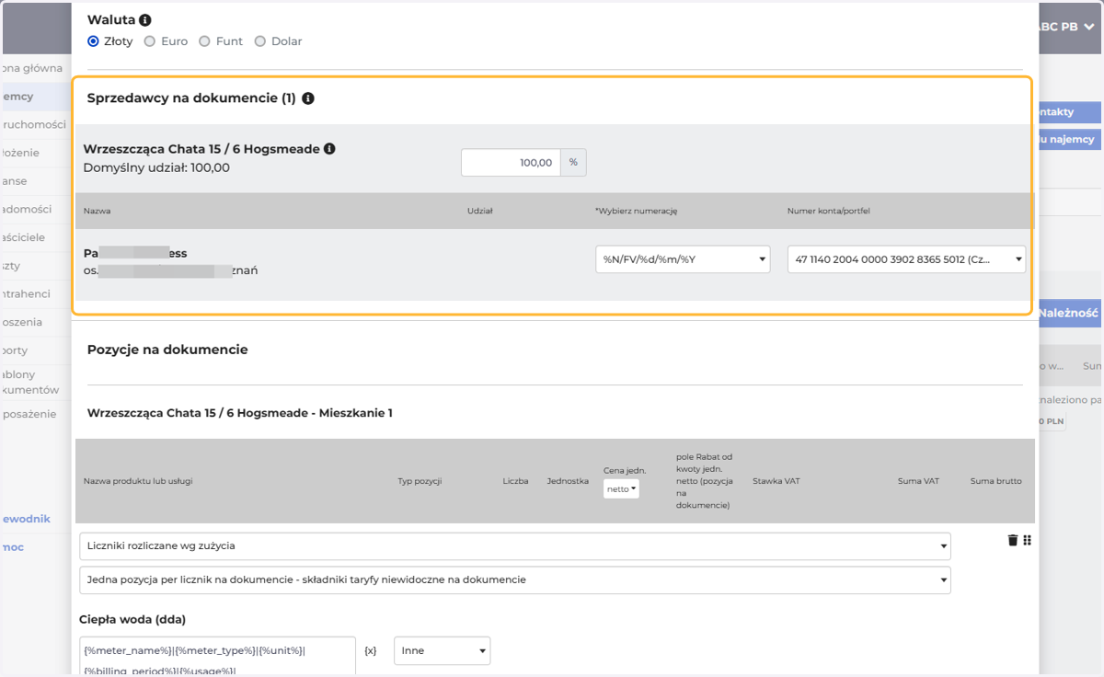Image resolution: width=1104 pixels, height=677 pixels.
Task: Click the drag handle grid icon
Action: (1028, 540)
